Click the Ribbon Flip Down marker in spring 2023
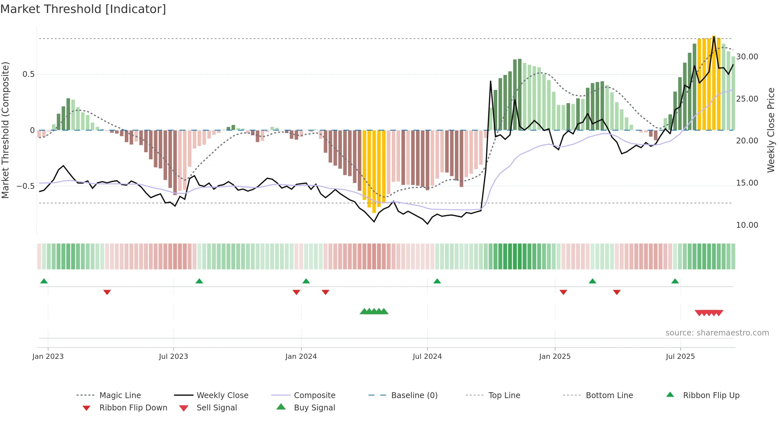 pos(107,292)
